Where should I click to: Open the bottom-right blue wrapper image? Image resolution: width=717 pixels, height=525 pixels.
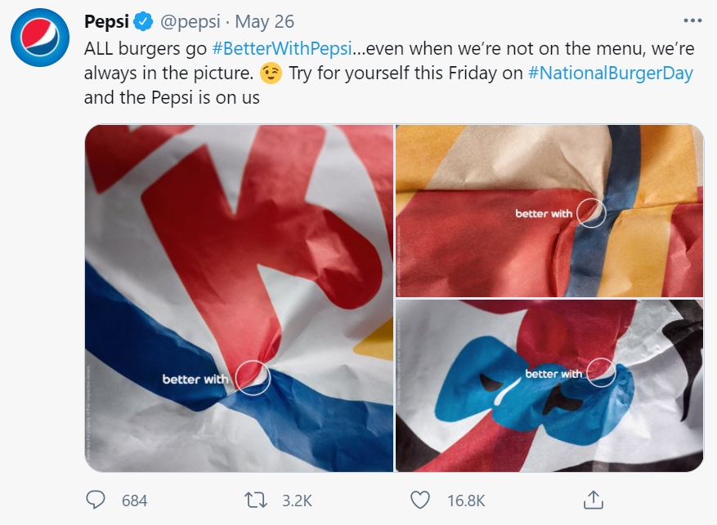coord(549,385)
